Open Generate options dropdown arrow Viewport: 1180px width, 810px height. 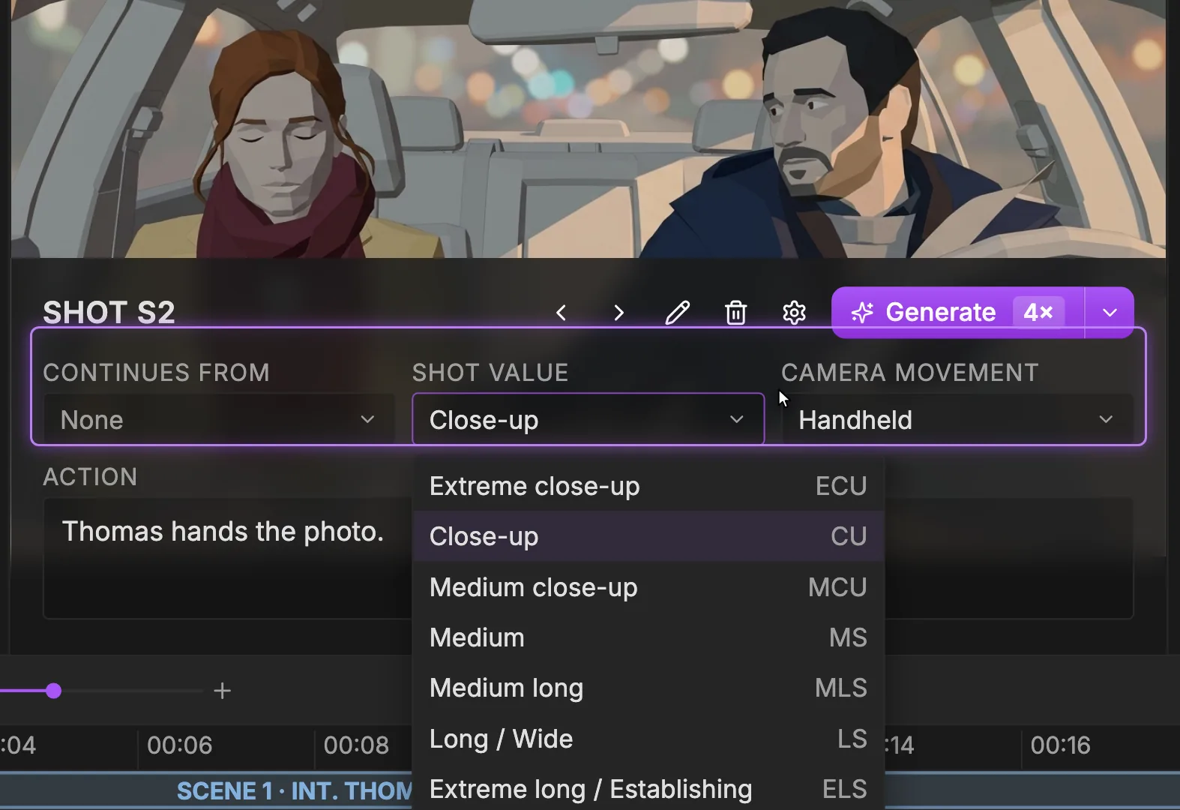(1110, 312)
